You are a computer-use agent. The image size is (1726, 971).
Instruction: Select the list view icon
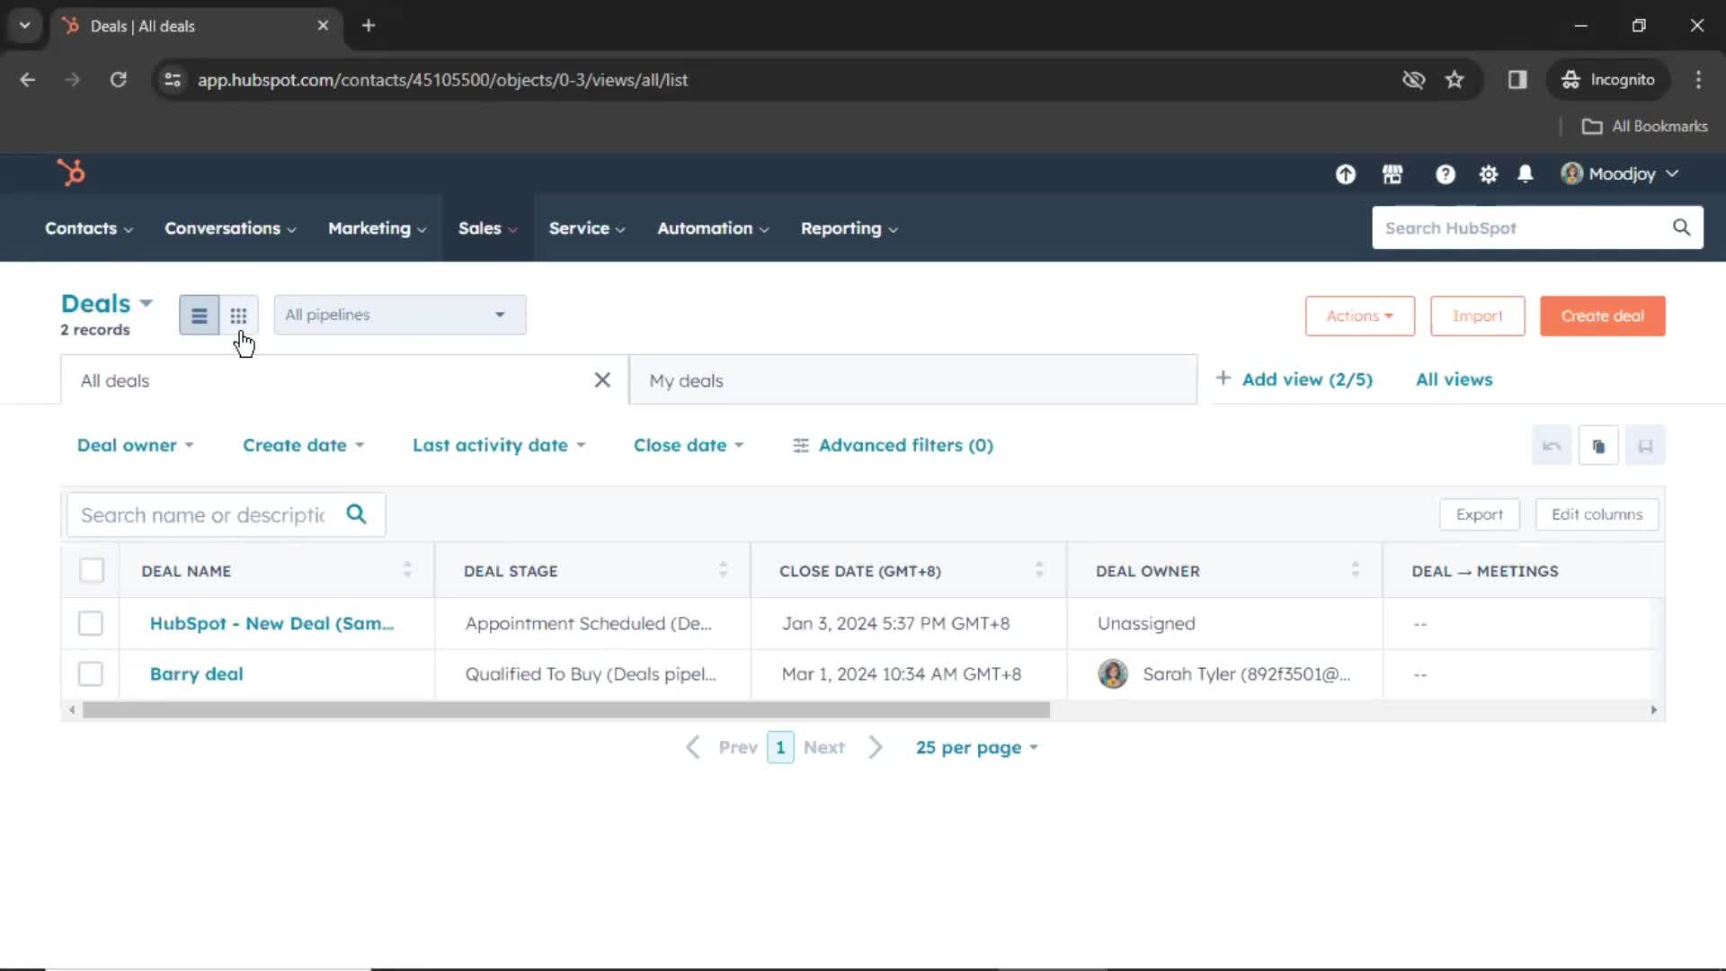click(198, 316)
